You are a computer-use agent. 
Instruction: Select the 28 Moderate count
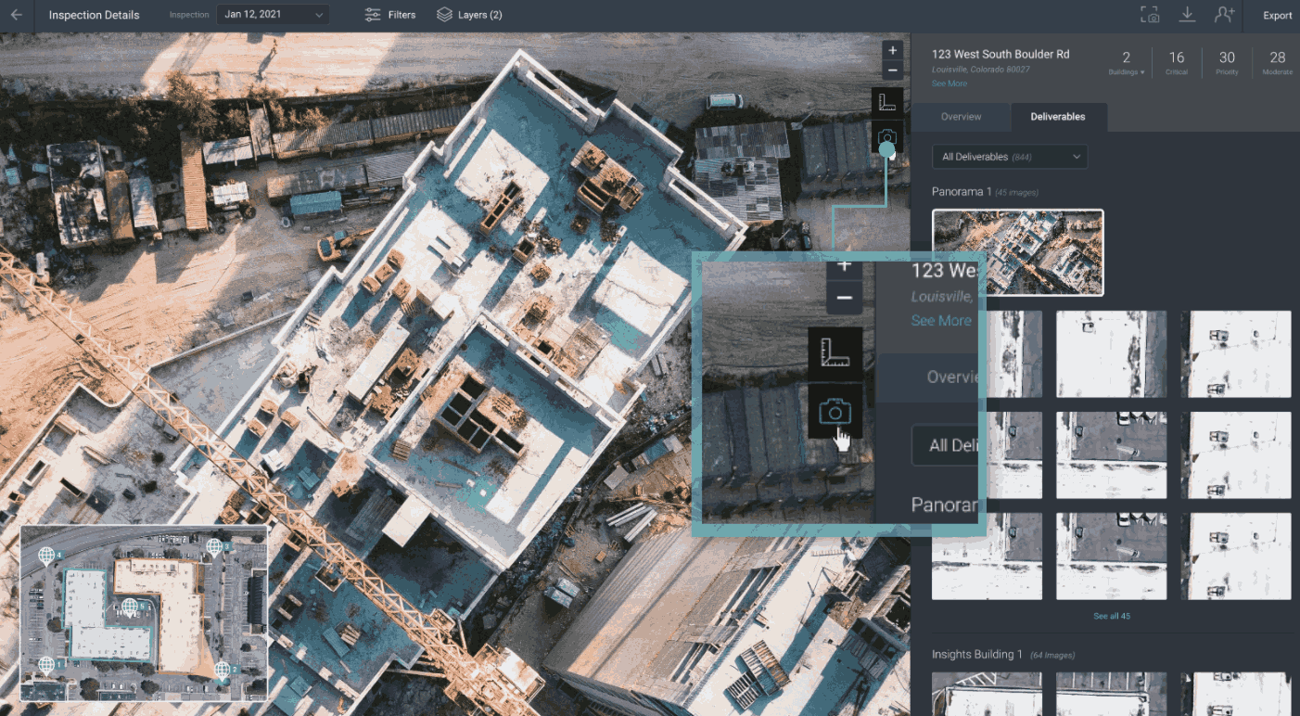pos(1277,62)
